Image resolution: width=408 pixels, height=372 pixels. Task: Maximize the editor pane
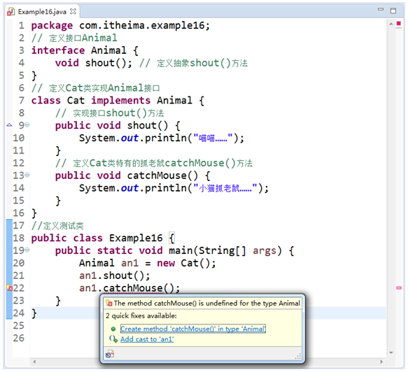coord(393,10)
